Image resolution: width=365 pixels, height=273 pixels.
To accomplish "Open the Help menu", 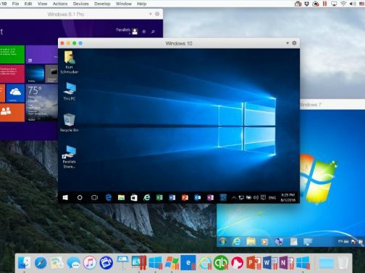I will [x=142, y=4].
